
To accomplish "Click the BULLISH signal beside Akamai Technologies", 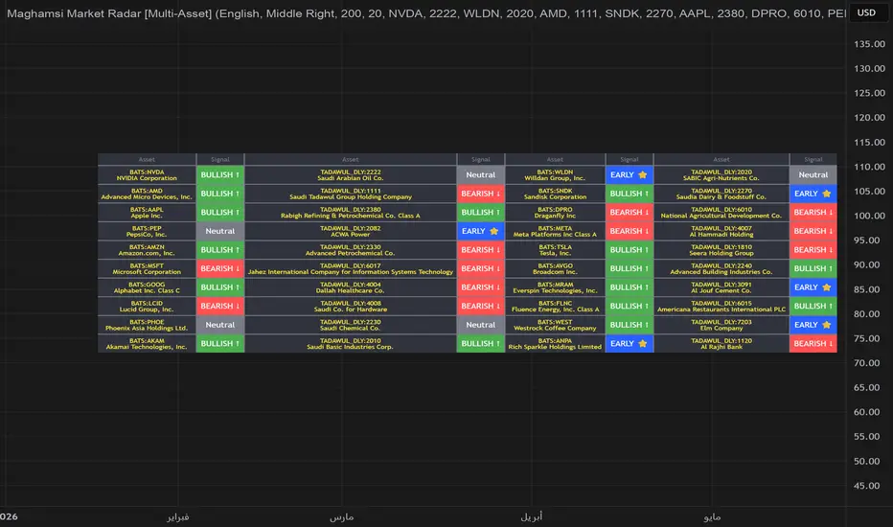I will pyautogui.click(x=219, y=344).
